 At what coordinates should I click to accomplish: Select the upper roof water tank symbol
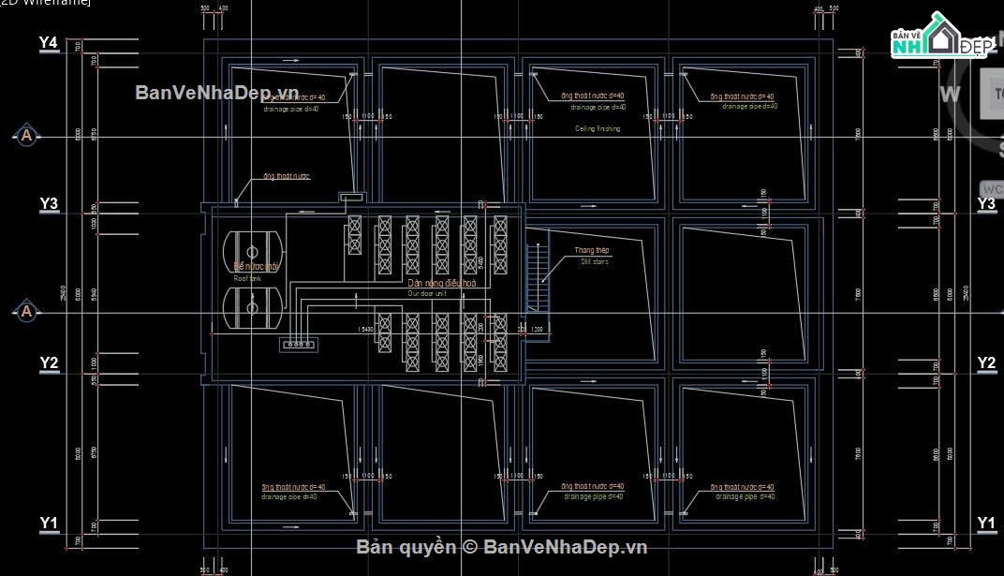tap(252, 252)
